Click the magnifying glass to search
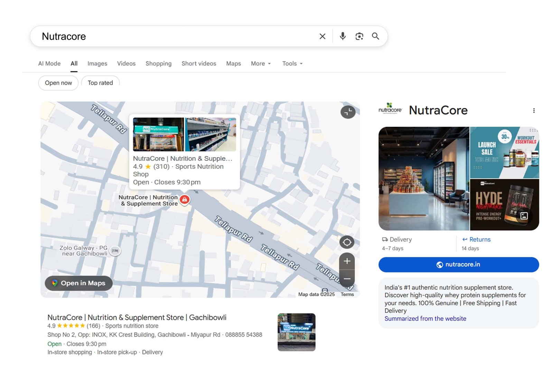 pyautogui.click(x=375, y=36)
